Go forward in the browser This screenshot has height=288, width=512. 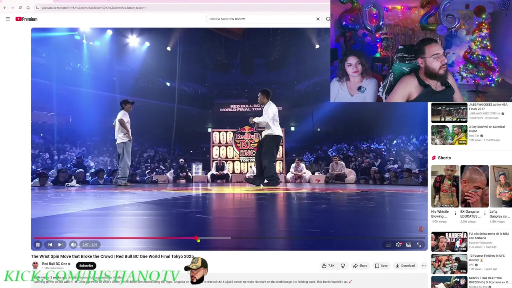pyautogui.click(x=12, y=8)
